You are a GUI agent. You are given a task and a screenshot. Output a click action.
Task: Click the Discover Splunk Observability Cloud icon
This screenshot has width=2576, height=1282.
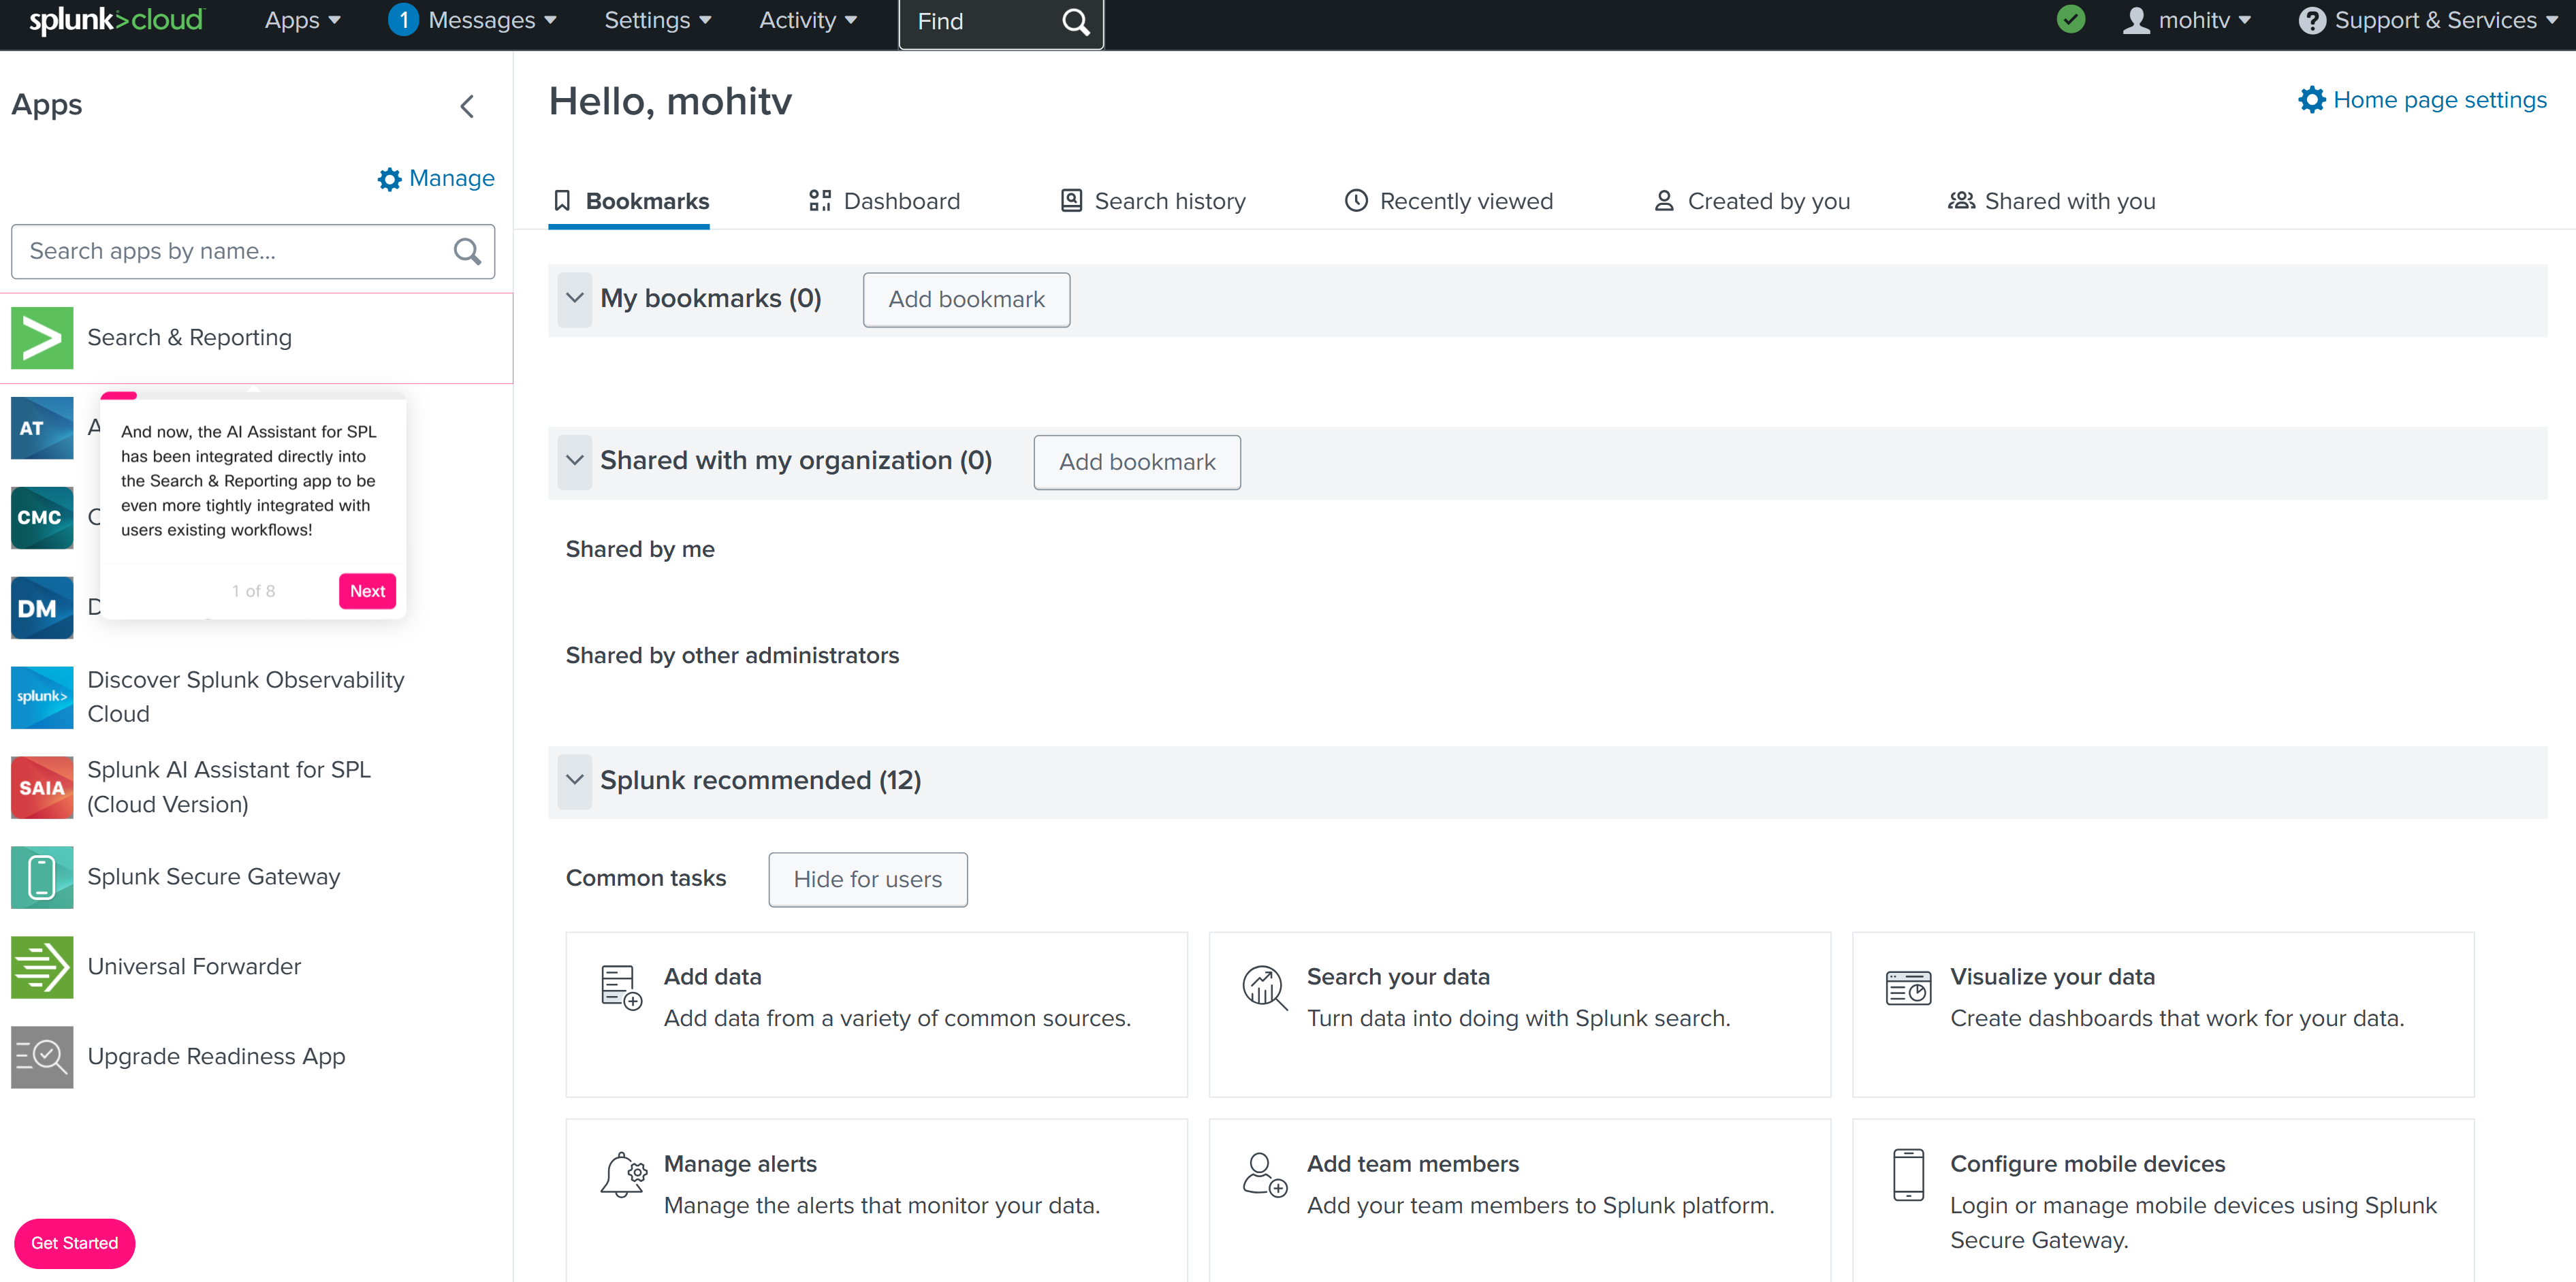[x=42, y=697]
